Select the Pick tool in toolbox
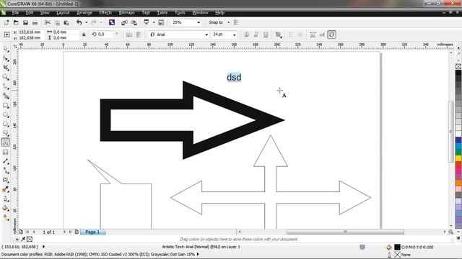Screen dimensions: 462x259 [x=6, y=50]
